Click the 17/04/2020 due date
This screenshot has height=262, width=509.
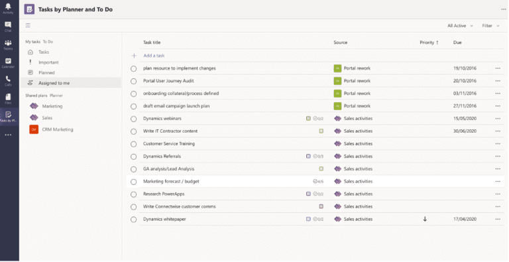[x=465, y=219]
